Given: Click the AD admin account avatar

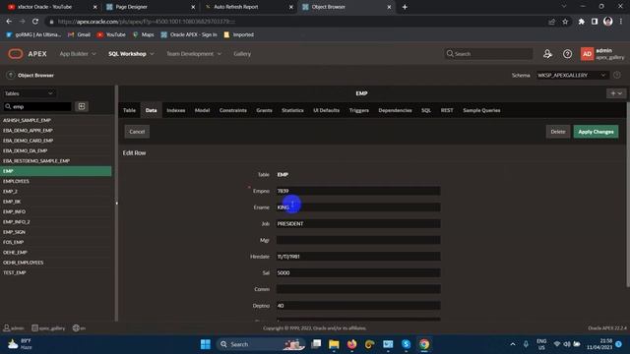Looking at the screenshot, I should (587, 54).
